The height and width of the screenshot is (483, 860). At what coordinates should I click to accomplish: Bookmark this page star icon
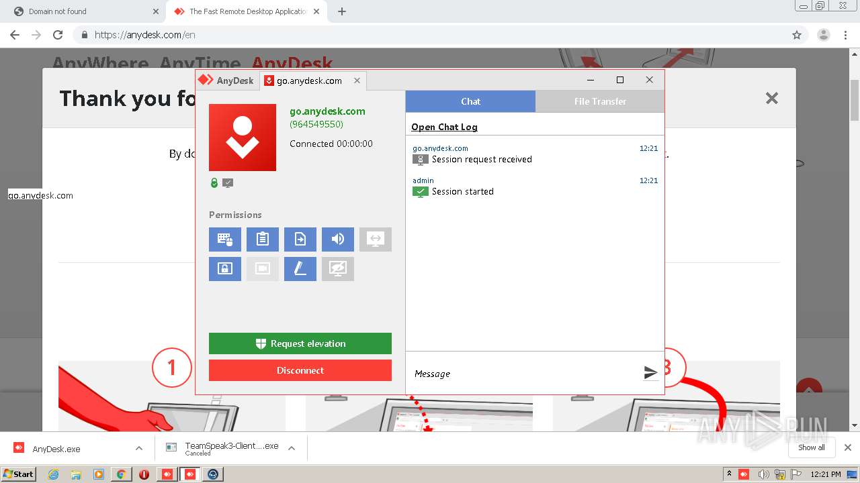click(797, 35)
